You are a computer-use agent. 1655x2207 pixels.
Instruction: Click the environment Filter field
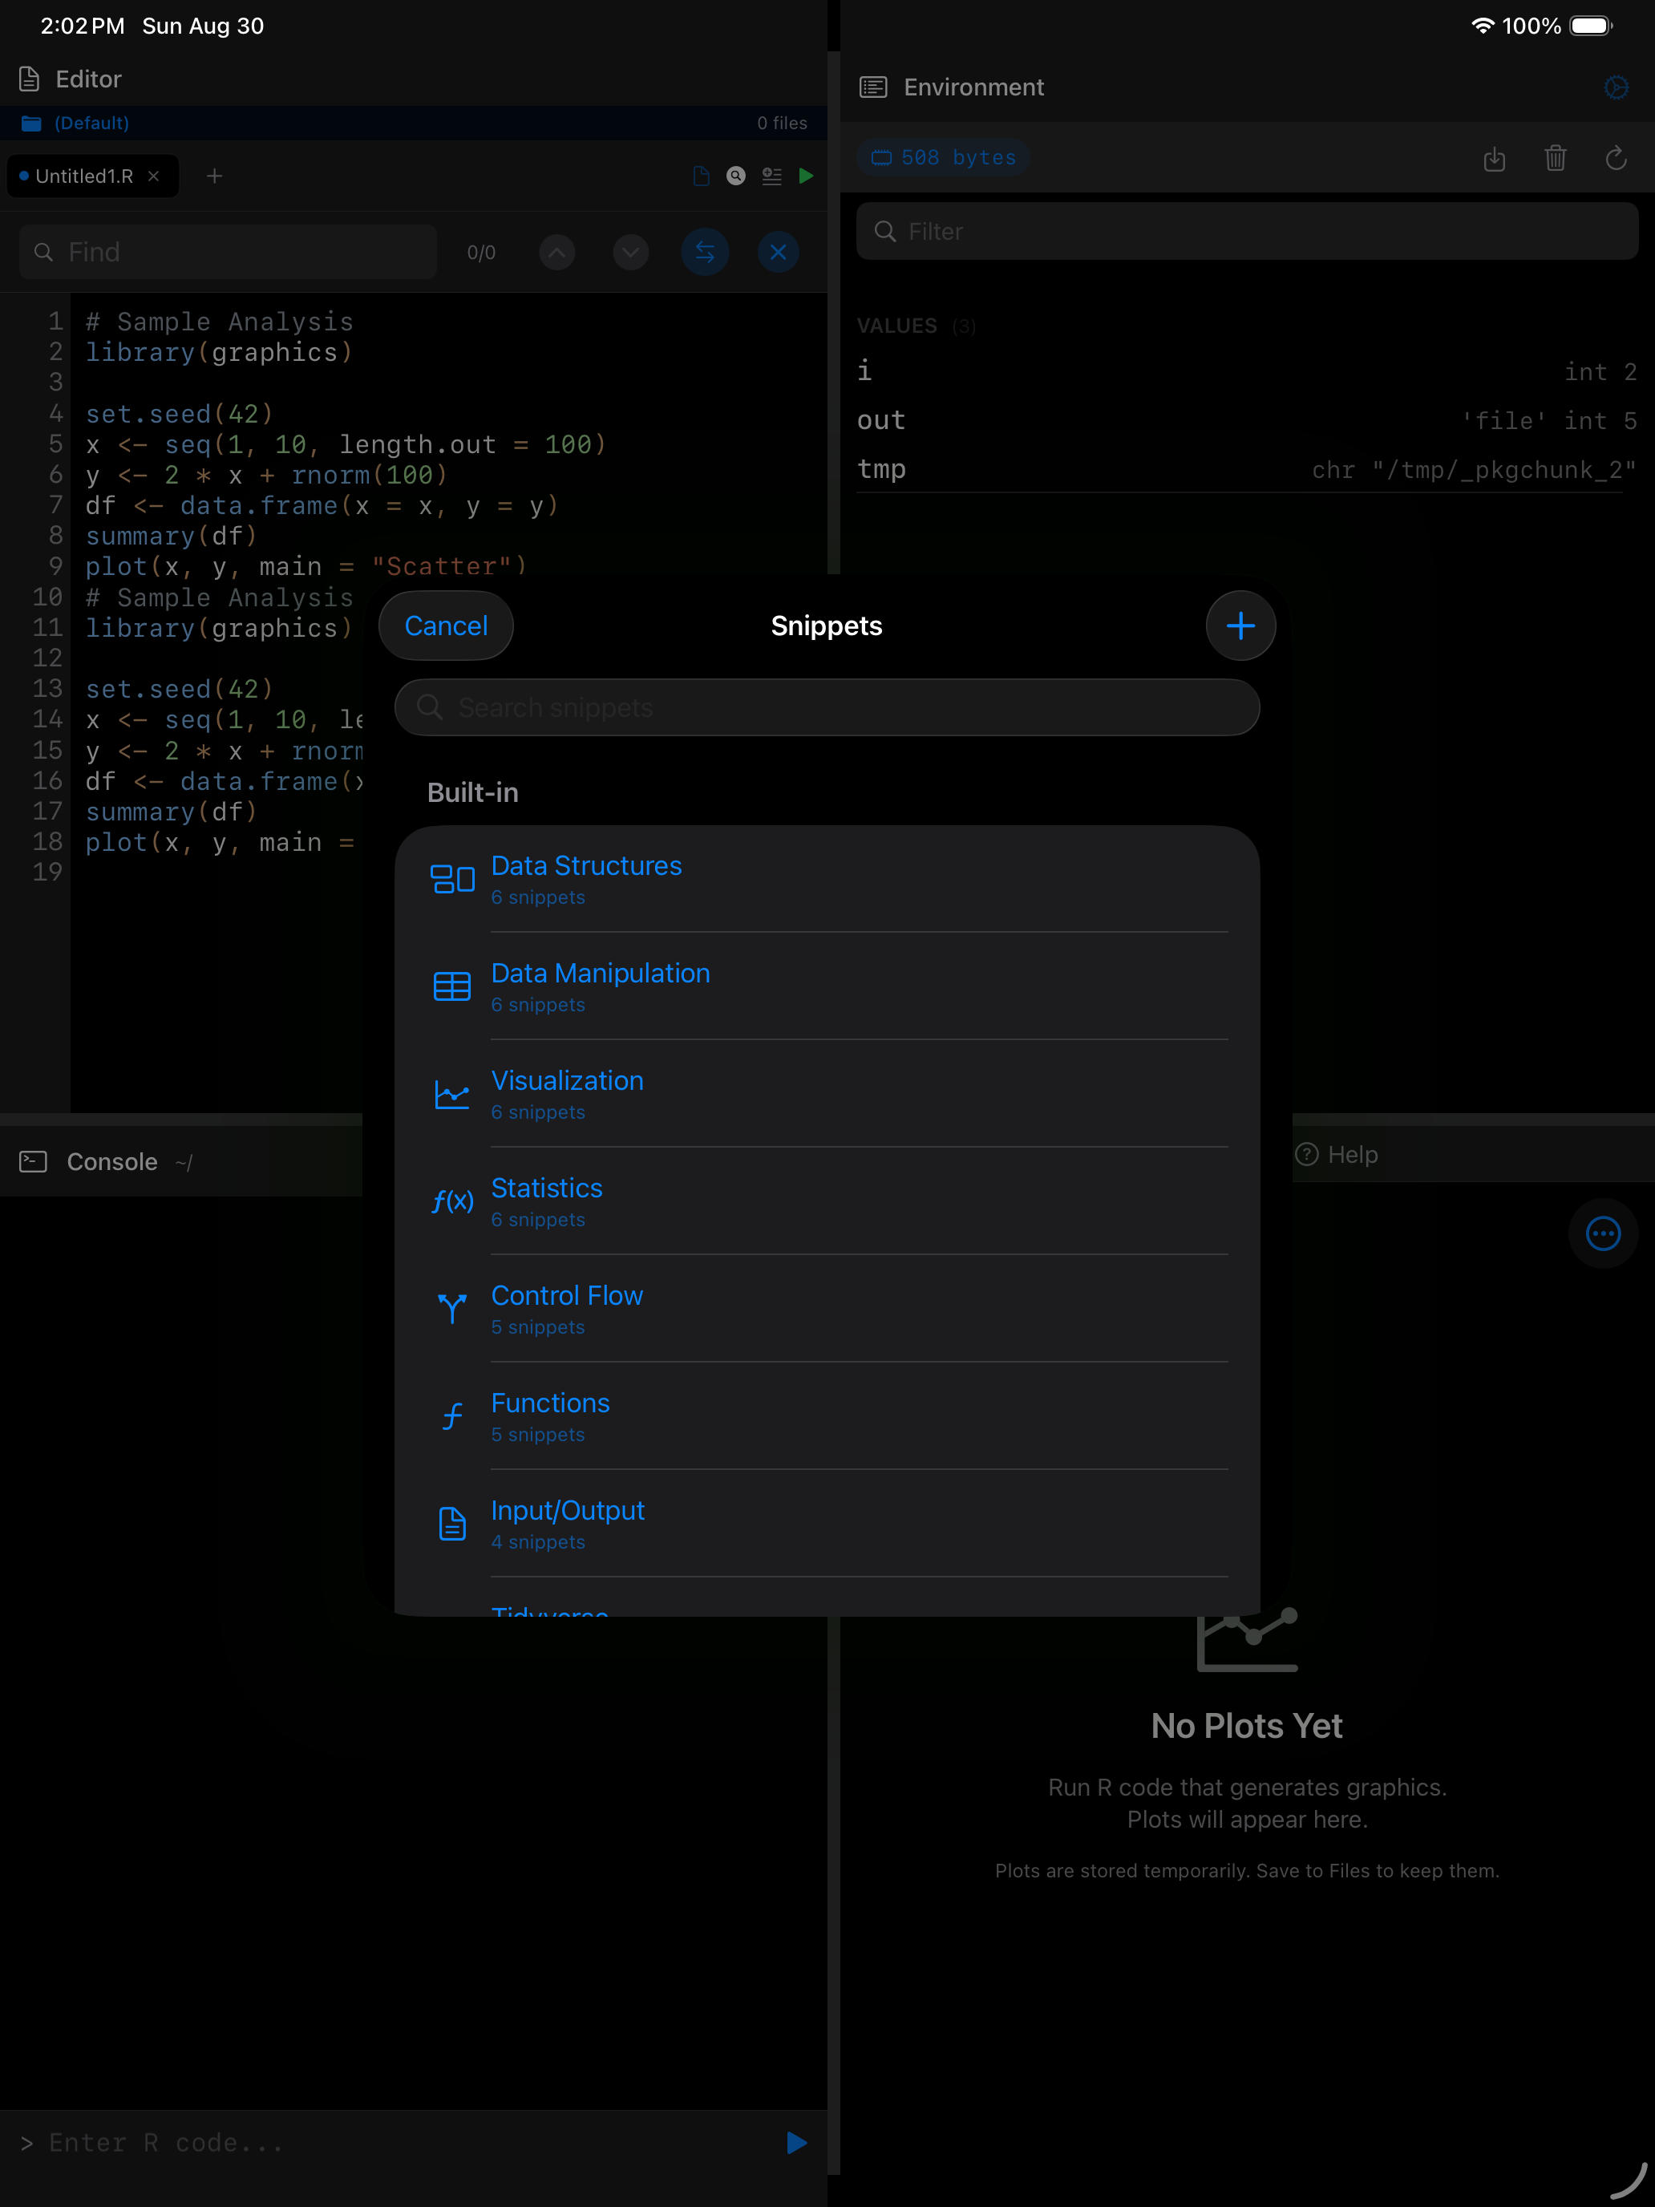(x=1247, y=232)
